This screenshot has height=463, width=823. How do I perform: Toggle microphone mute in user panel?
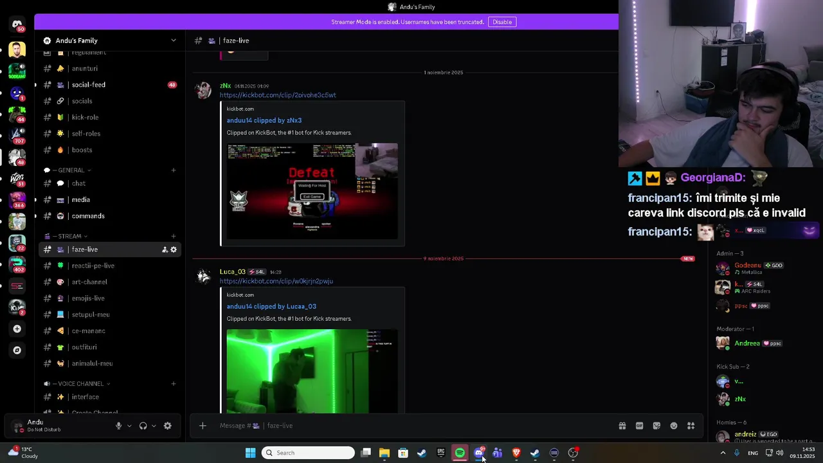(x=118, y=426)
